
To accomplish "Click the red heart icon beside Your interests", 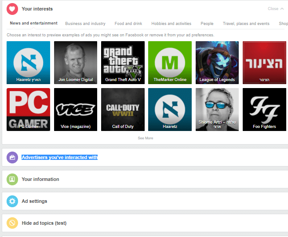I will click(12, 9).
